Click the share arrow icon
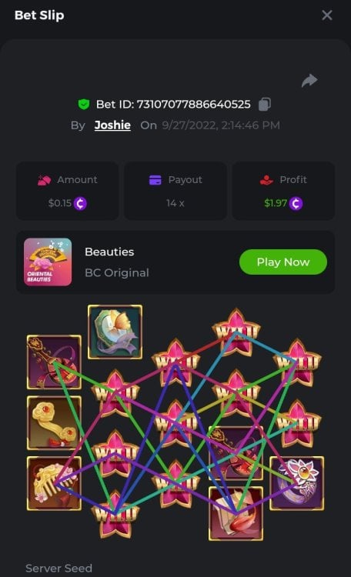Screen dimensions: 351x577 (x=309, y=81)
